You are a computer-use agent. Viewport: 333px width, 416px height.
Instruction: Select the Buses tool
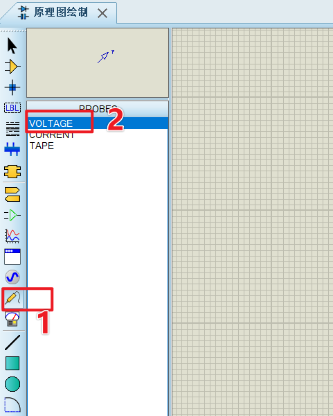[x=12, y=149]
